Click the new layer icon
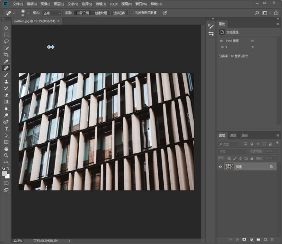Image resolution: width=282 pixels, height=244 pixels. pyautogui.click(x=265, y=239)
